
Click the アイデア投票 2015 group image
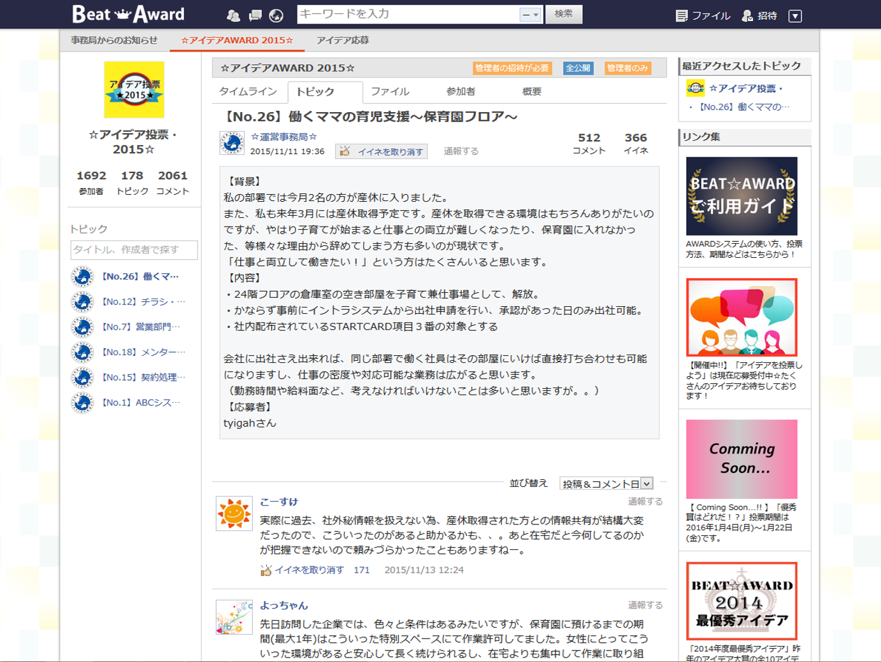[134, 90]
